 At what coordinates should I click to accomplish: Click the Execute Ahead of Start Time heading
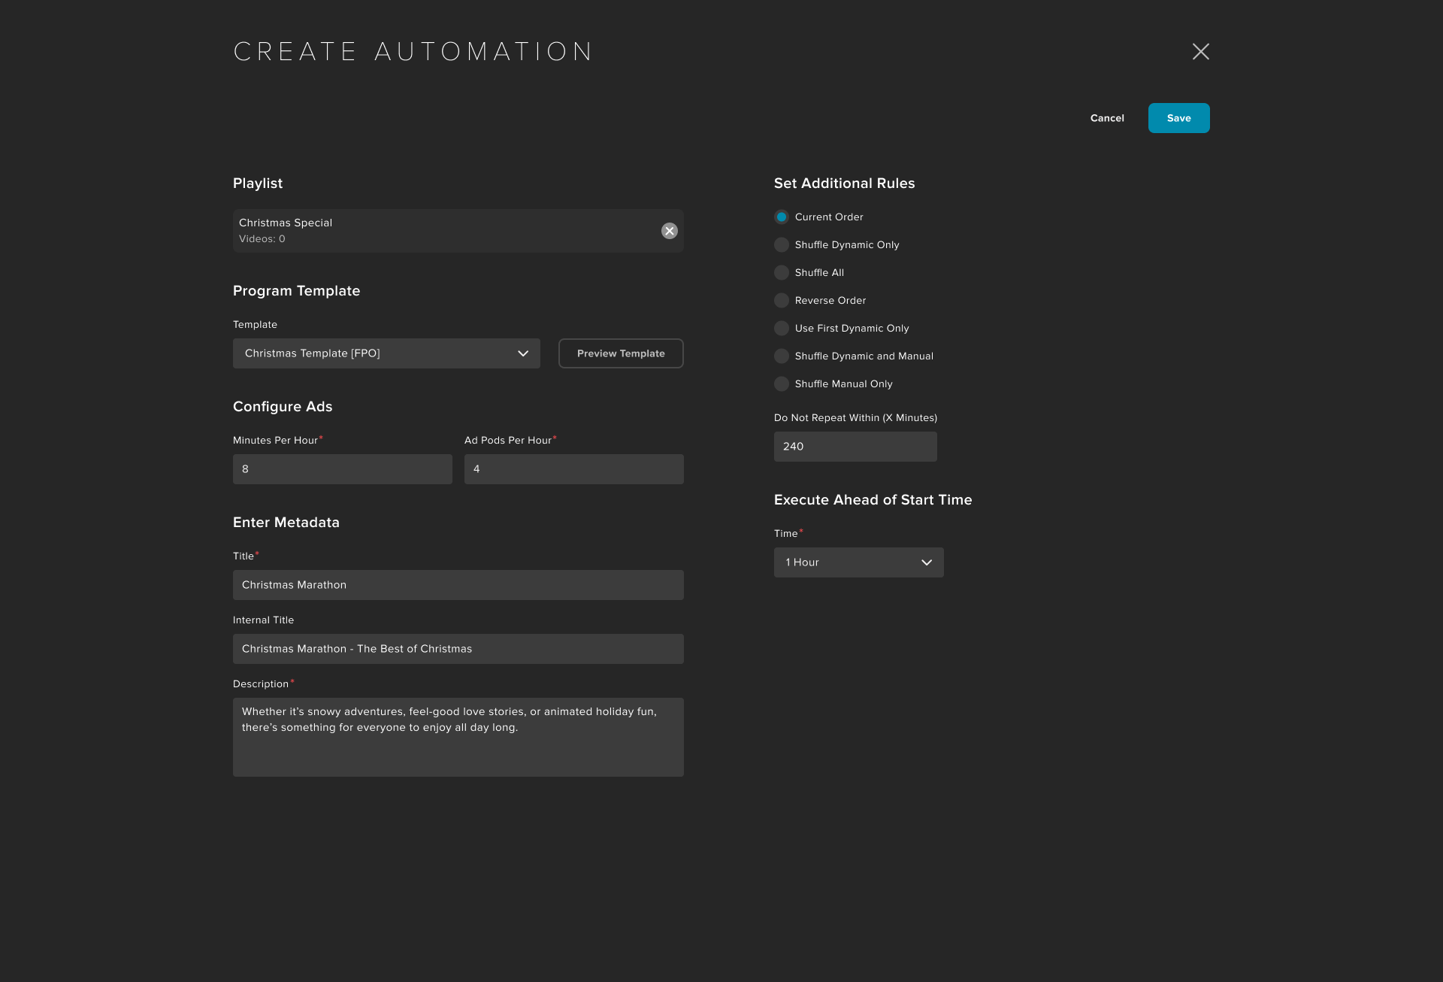pos(873,500)
